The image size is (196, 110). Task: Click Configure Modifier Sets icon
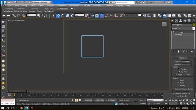[192, 51]
